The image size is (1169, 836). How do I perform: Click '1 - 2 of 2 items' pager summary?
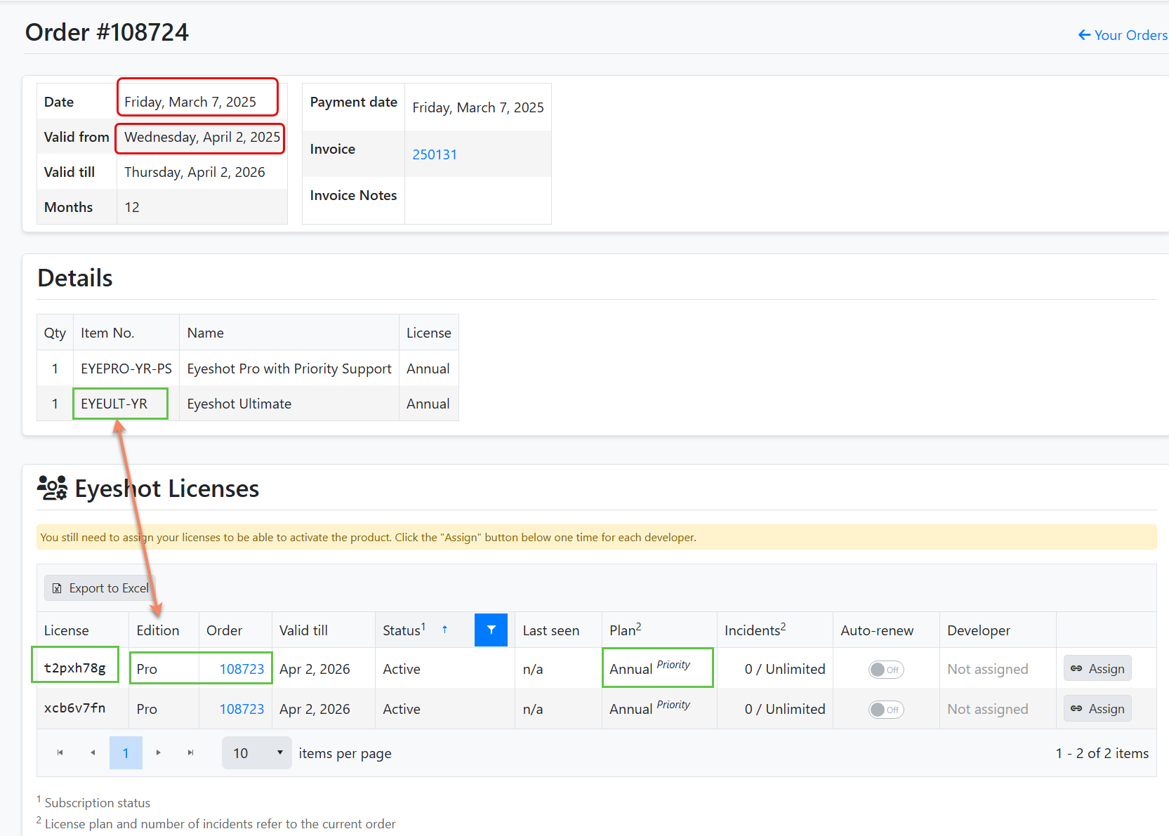pos(1102,753)
